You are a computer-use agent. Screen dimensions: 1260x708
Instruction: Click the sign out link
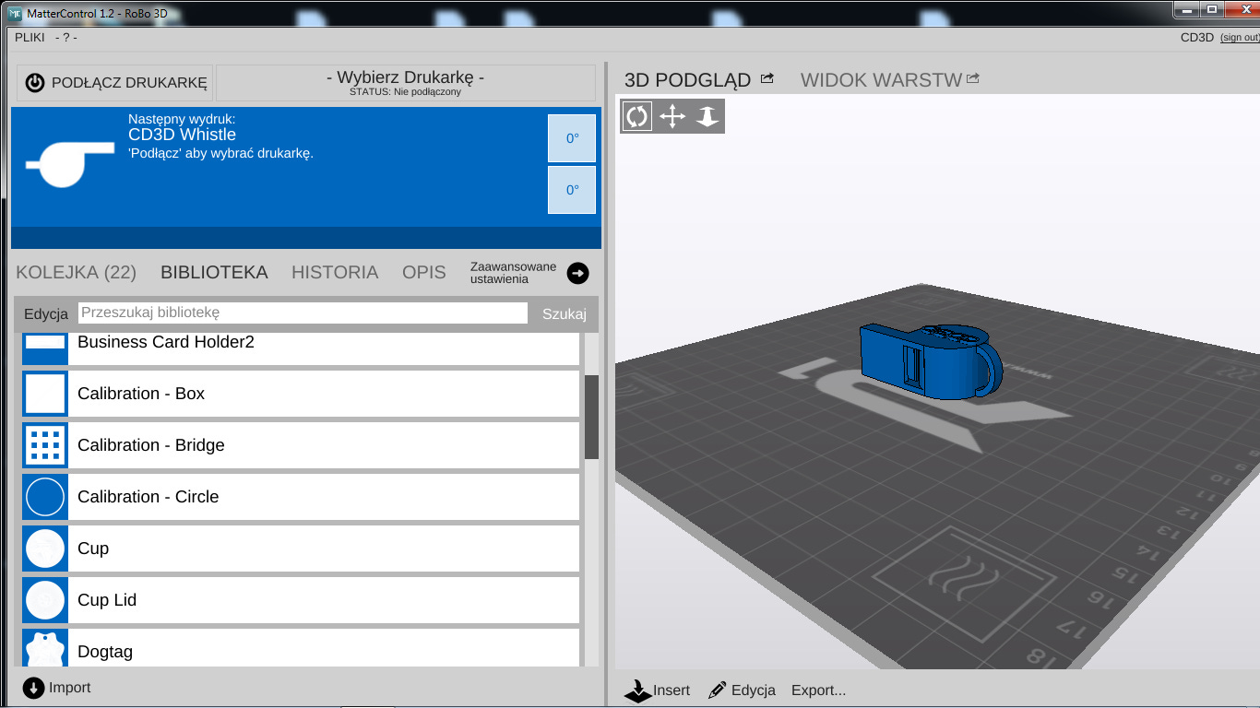pos(1240,38)
